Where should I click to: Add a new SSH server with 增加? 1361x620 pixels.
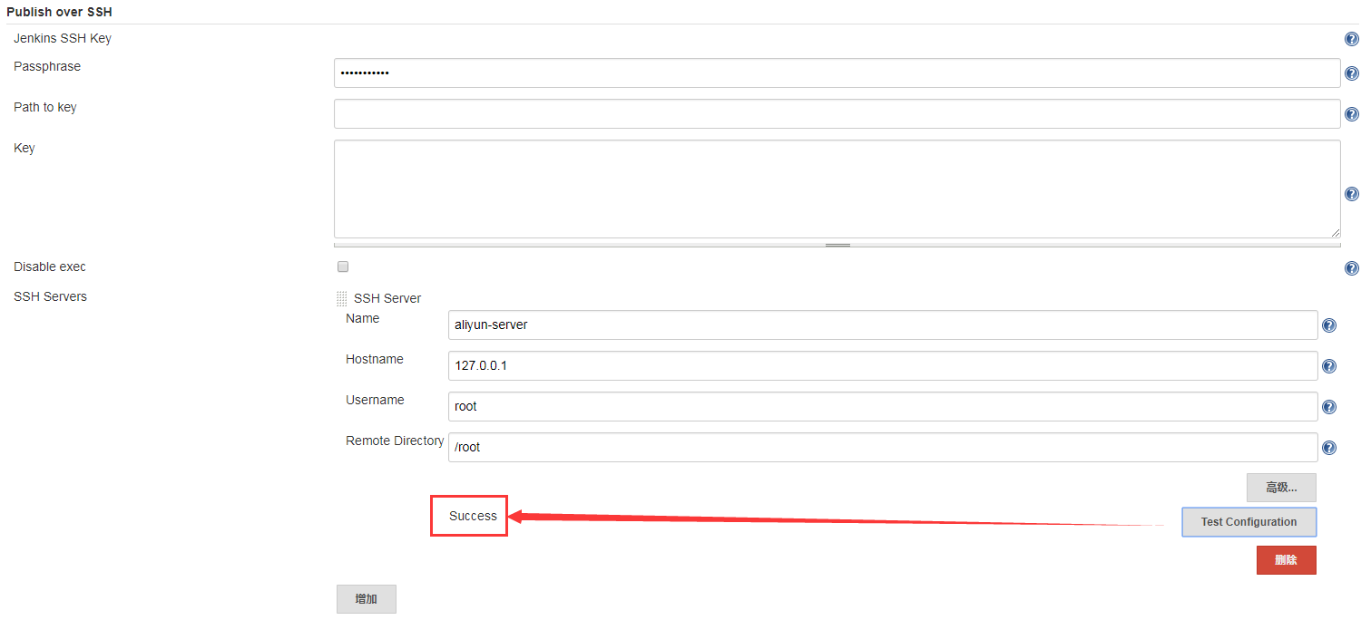coord(366,599)
